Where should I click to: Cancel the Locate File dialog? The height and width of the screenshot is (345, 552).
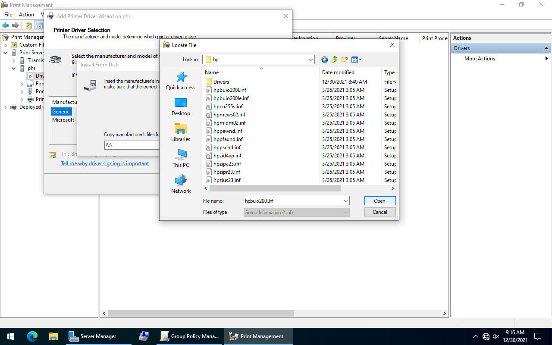click(x=379, y=212)
